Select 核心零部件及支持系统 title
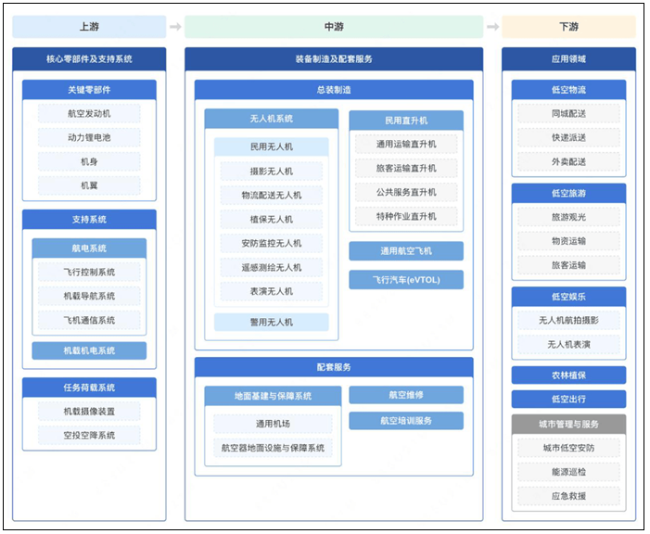The height and width of the screenshot is (534, 650). (89, 59)
